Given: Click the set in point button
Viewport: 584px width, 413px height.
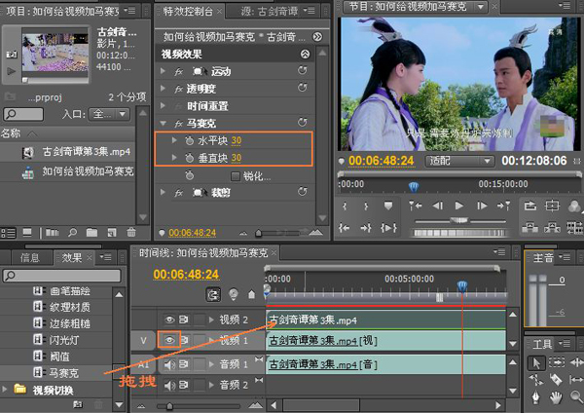Looking at the screenshot, I should pos(345,206).
